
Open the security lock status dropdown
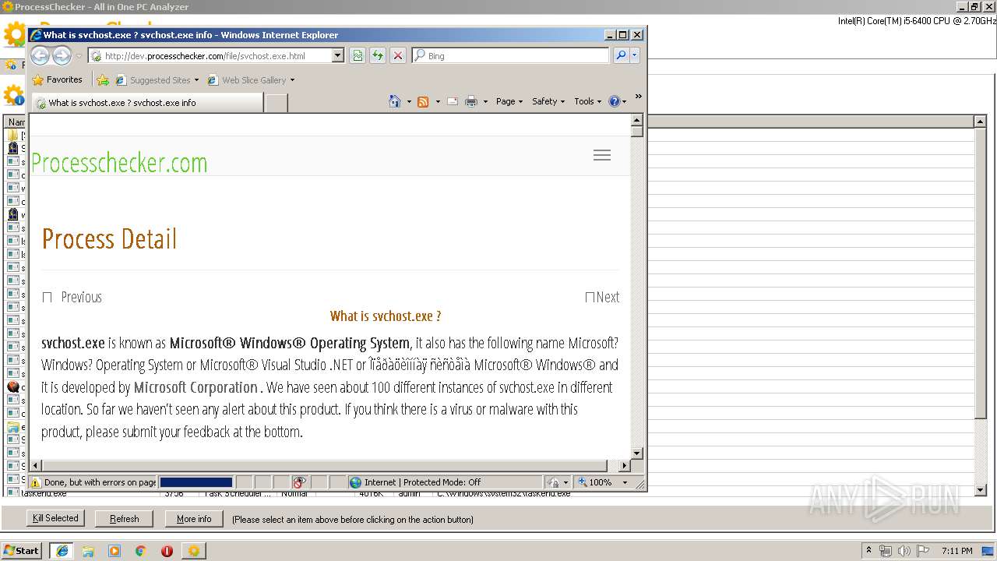click(558, 482)
